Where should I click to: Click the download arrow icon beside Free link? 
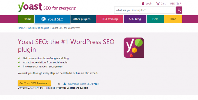click(x=65, y=84)
